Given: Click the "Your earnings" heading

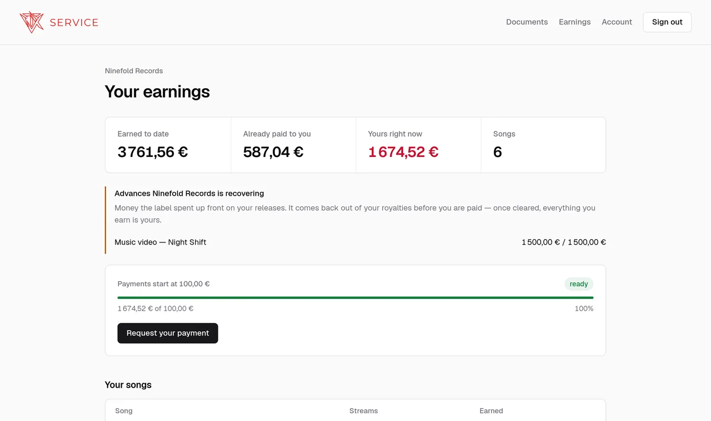Looking at the screenshot, I should (x=157, y=92).
